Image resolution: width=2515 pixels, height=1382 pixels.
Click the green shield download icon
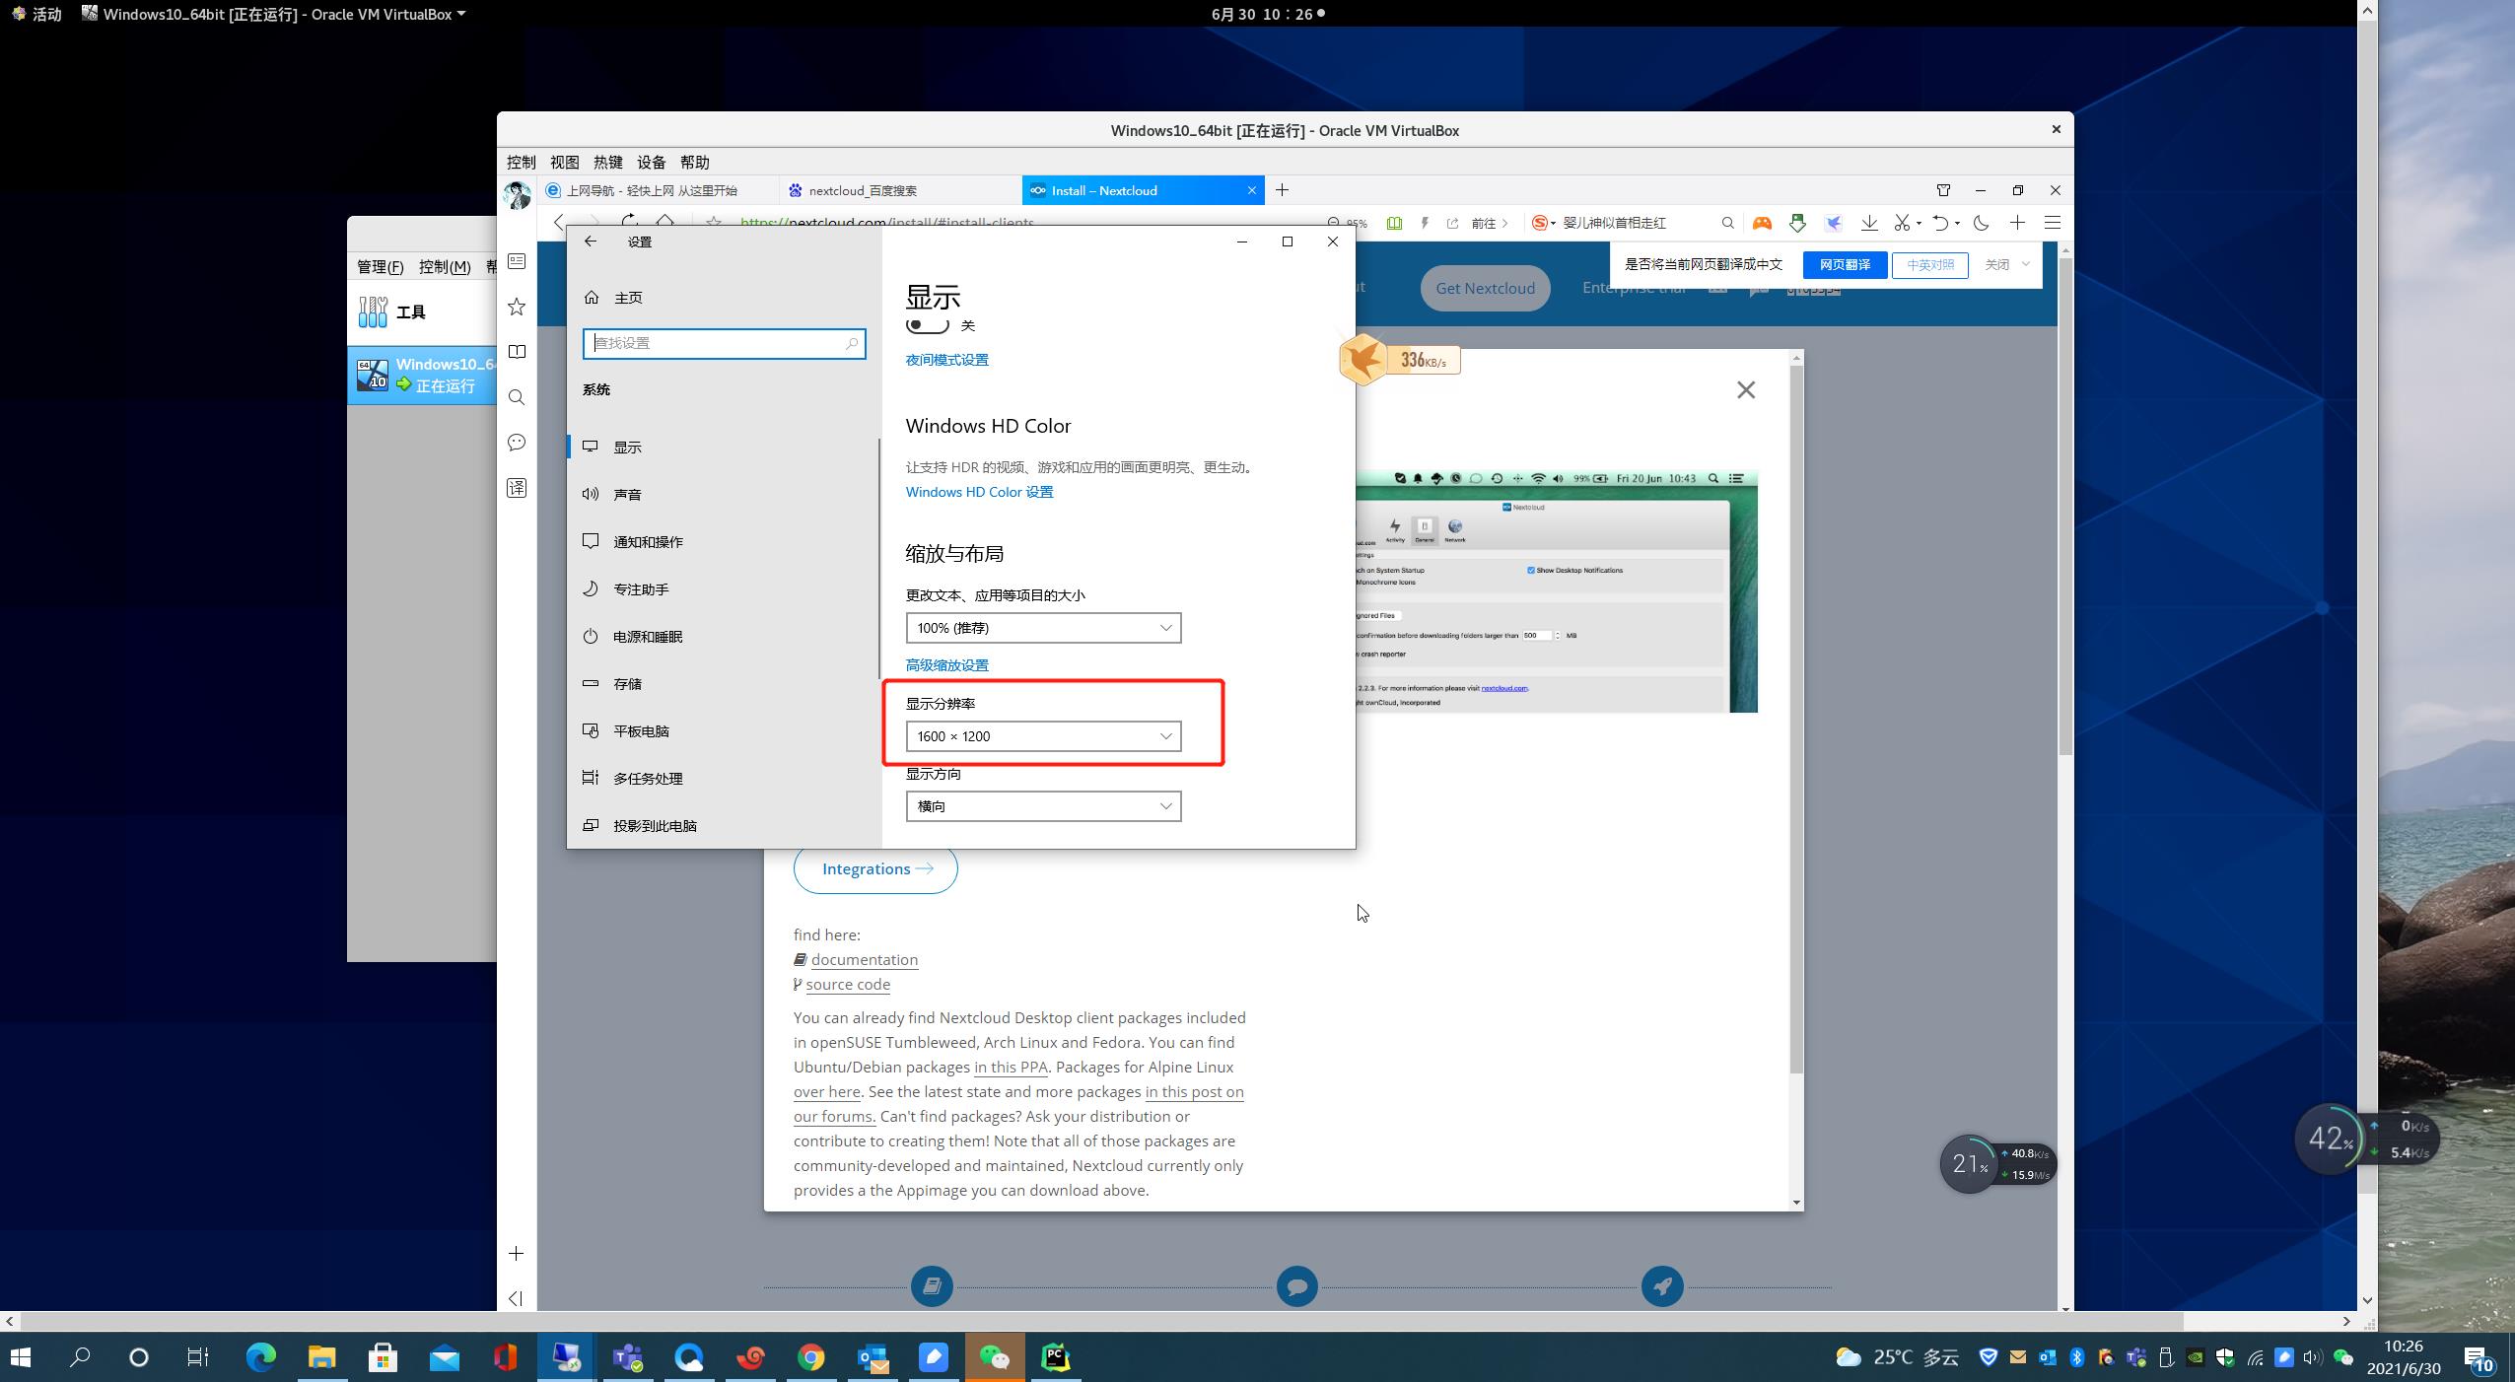tap(1797, 223)
